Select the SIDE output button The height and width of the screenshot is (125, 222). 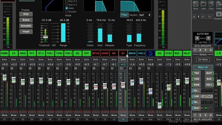(197, 85)
